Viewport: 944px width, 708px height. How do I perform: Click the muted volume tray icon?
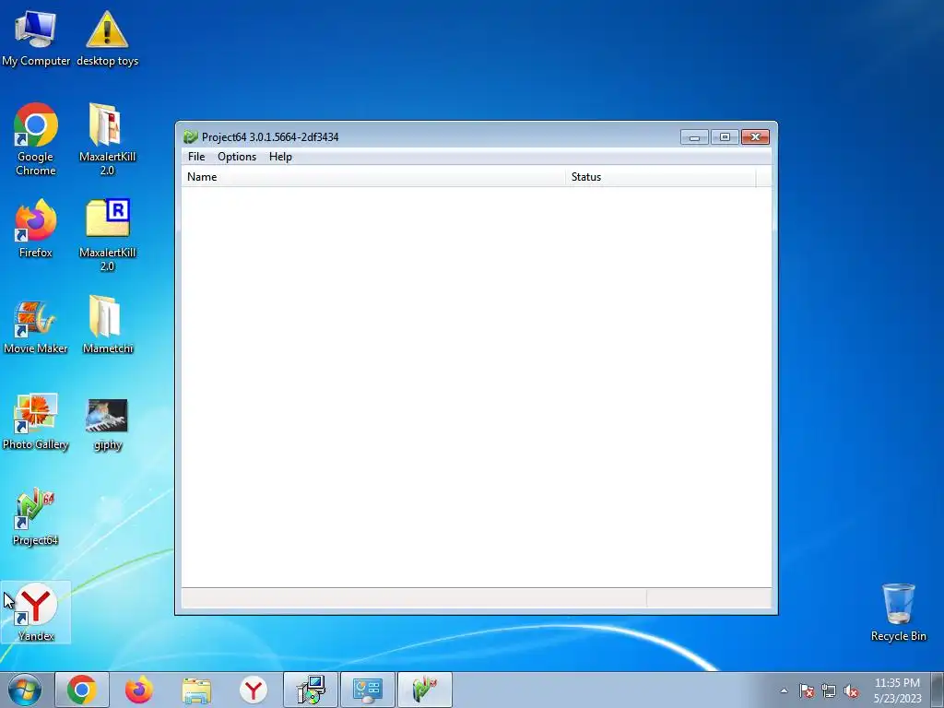point(851,690)
